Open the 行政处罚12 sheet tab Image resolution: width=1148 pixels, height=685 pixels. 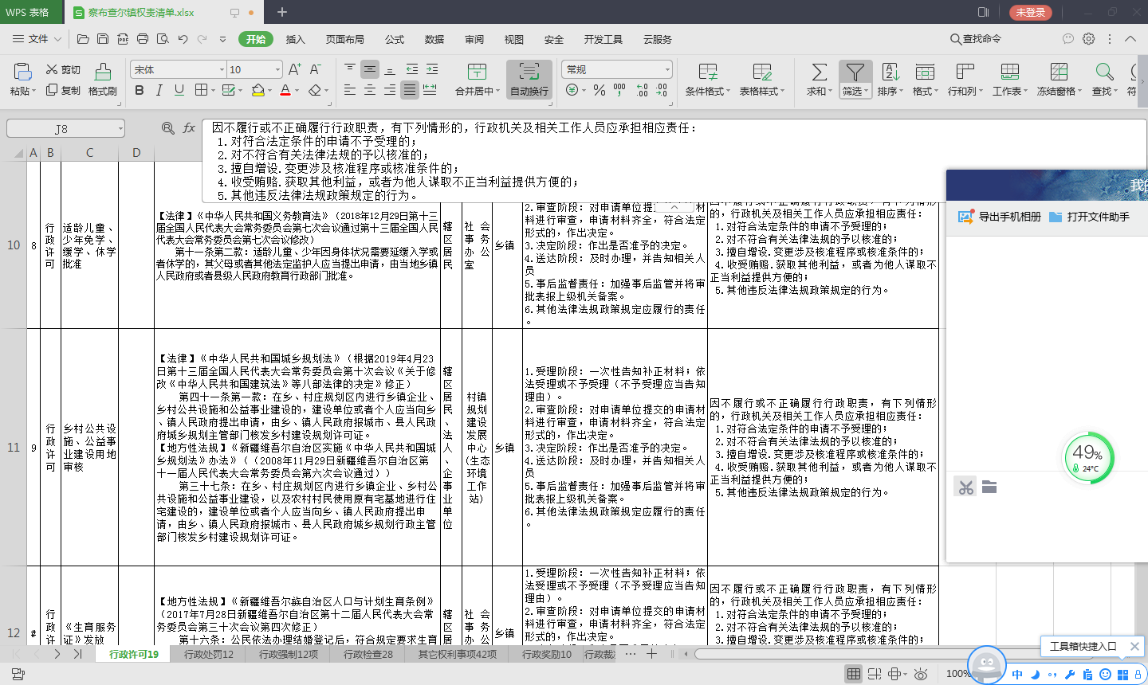tap(209, 654)
